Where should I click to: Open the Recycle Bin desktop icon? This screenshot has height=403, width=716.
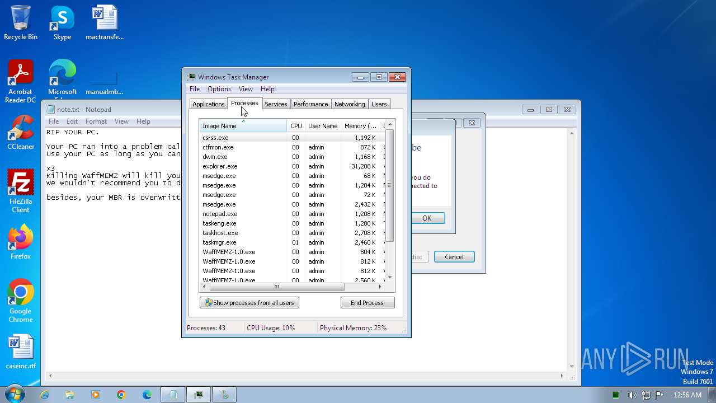coord(21,23)
